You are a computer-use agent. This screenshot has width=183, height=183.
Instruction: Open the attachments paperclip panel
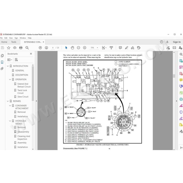click(2, 68)
